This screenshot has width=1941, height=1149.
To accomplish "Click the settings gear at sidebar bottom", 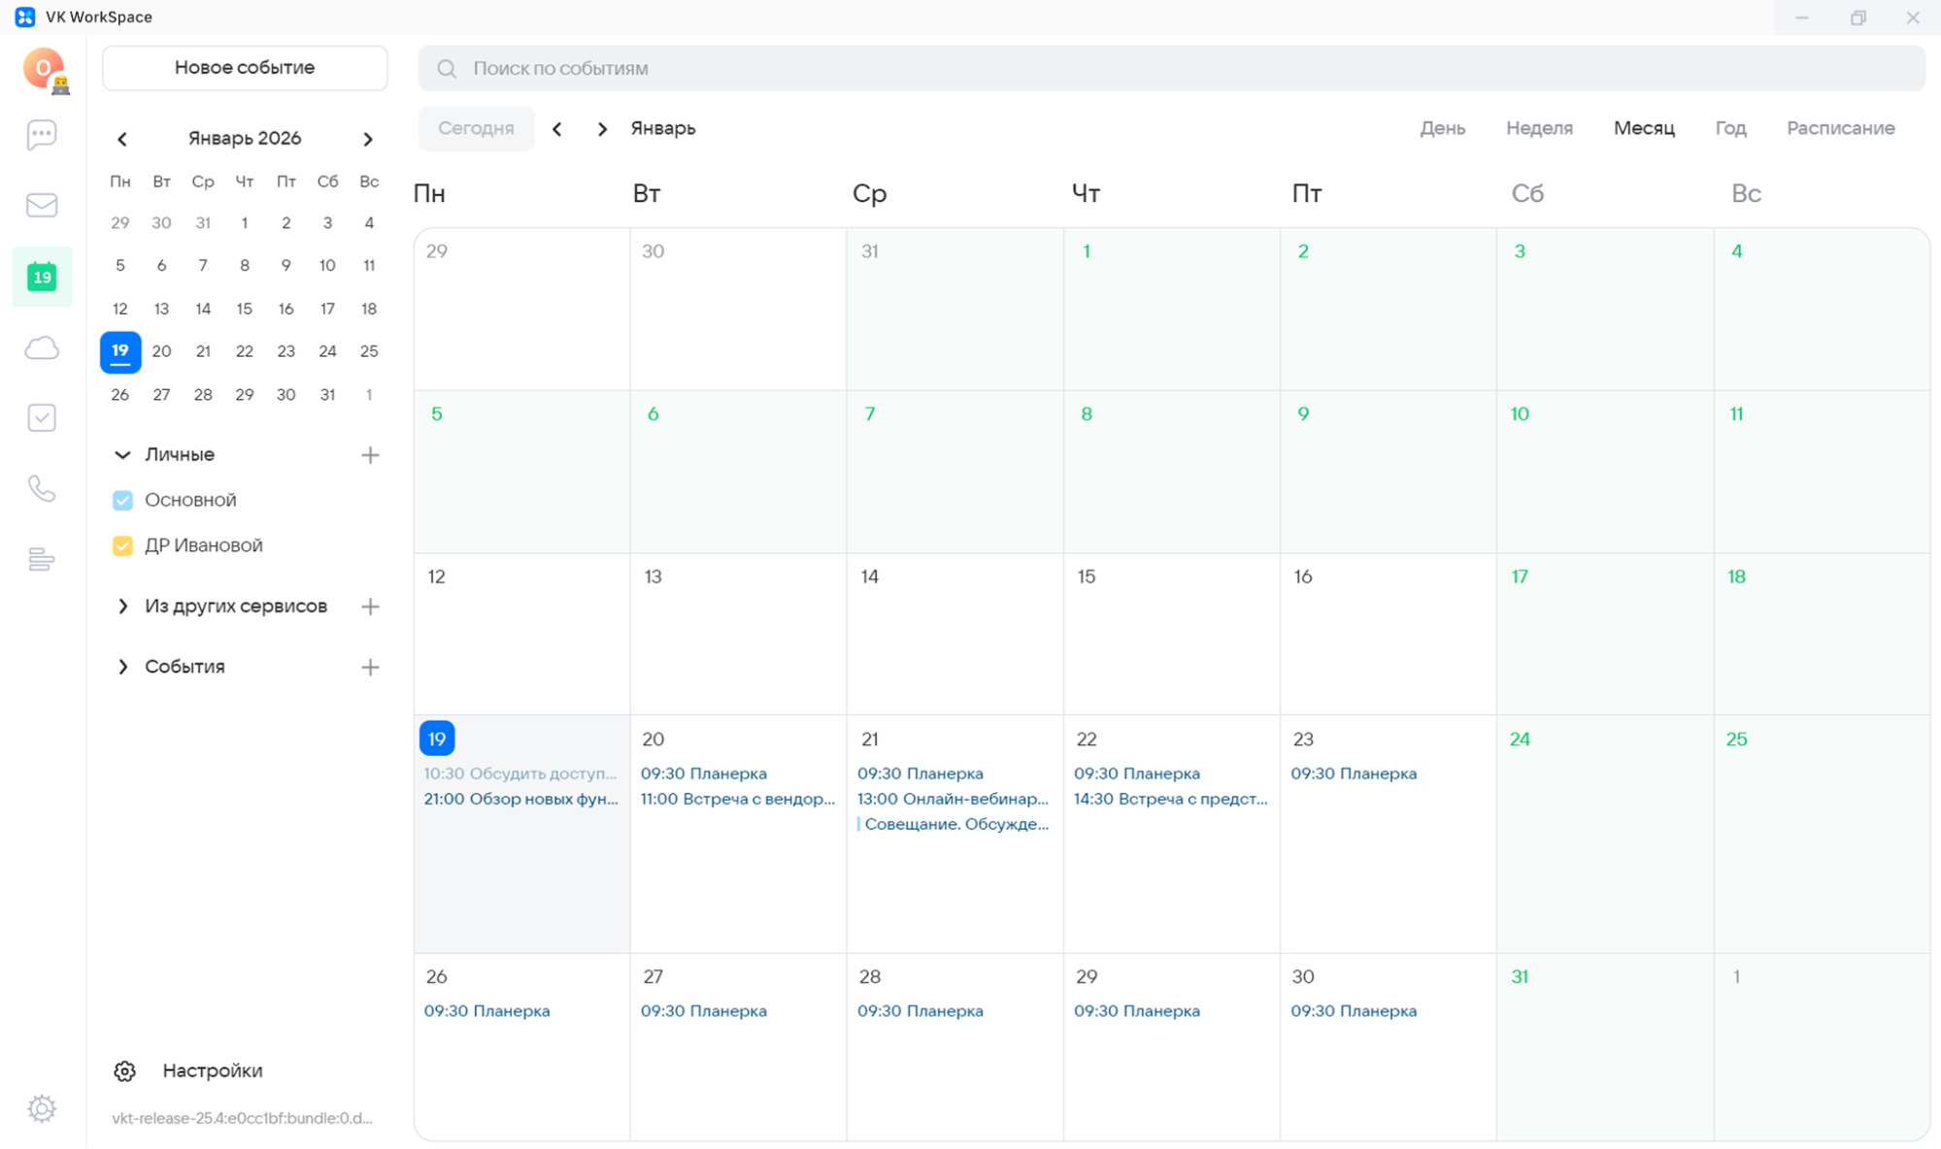I will (42, 1107).
